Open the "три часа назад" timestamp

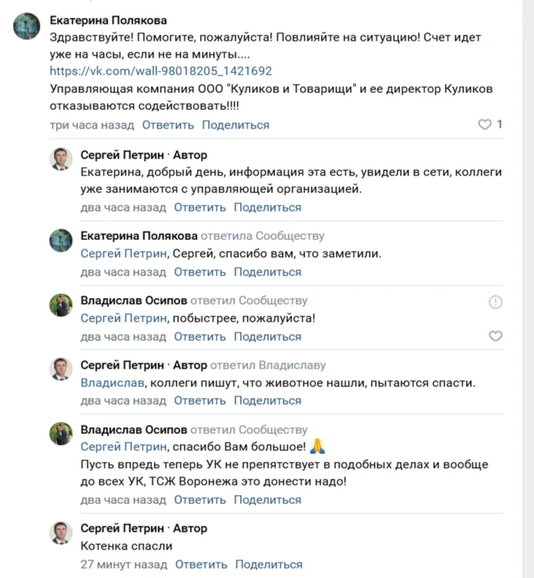click(x=92, y=125)
